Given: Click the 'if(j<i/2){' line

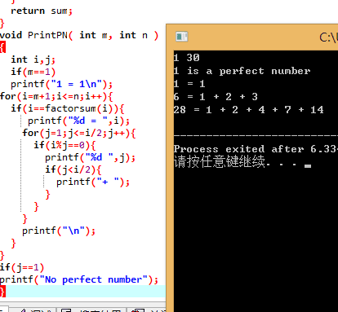Looking at the screenshot, I should [73, 169].
